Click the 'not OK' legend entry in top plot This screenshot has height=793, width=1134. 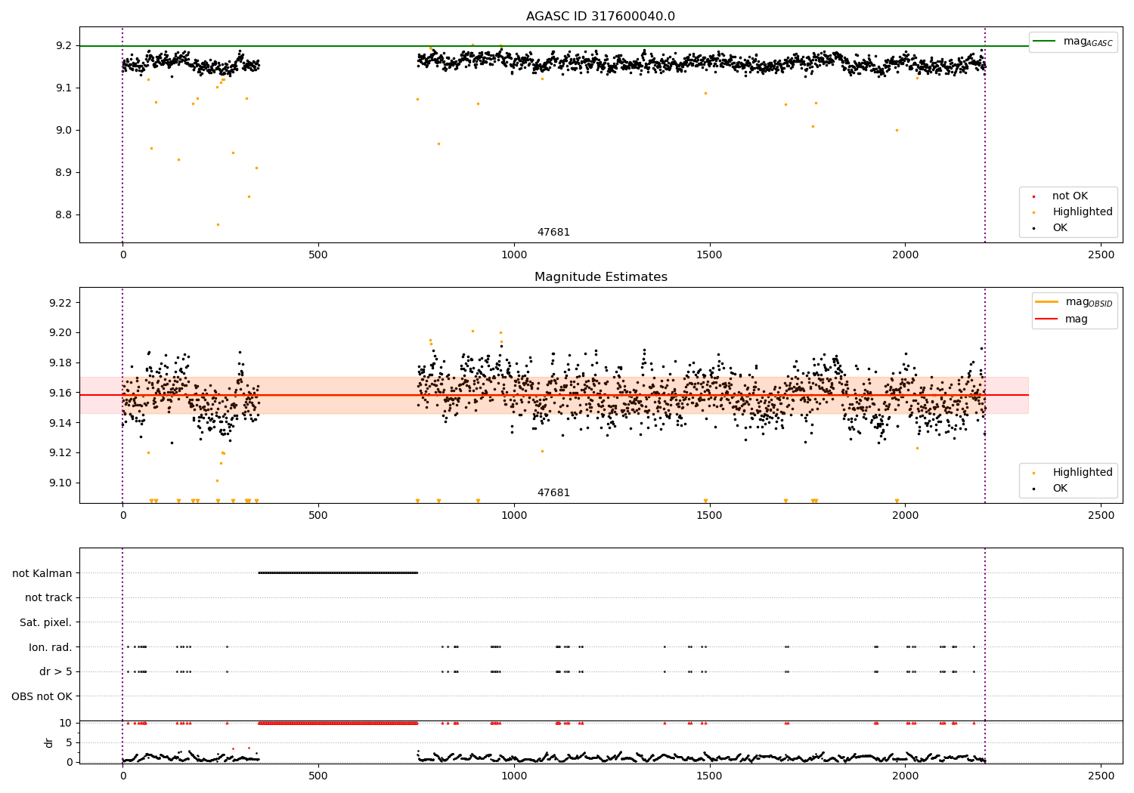[x=1061, y=196]
